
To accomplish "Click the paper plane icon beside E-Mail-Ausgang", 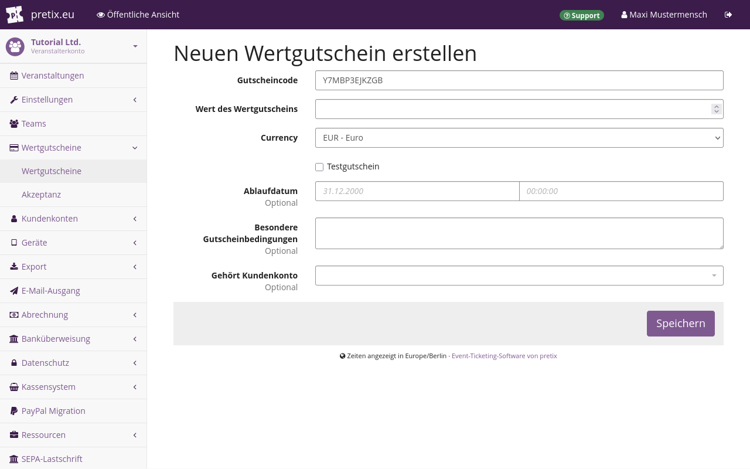I will tap(14, 291).
